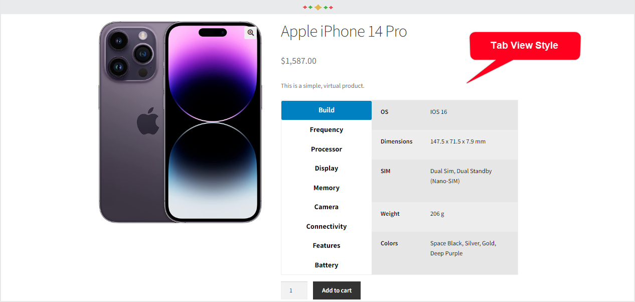Click the $1,587.00 price text
This screenshot has width=635, height=302.
pyautogui.click(x=298, y=61)
